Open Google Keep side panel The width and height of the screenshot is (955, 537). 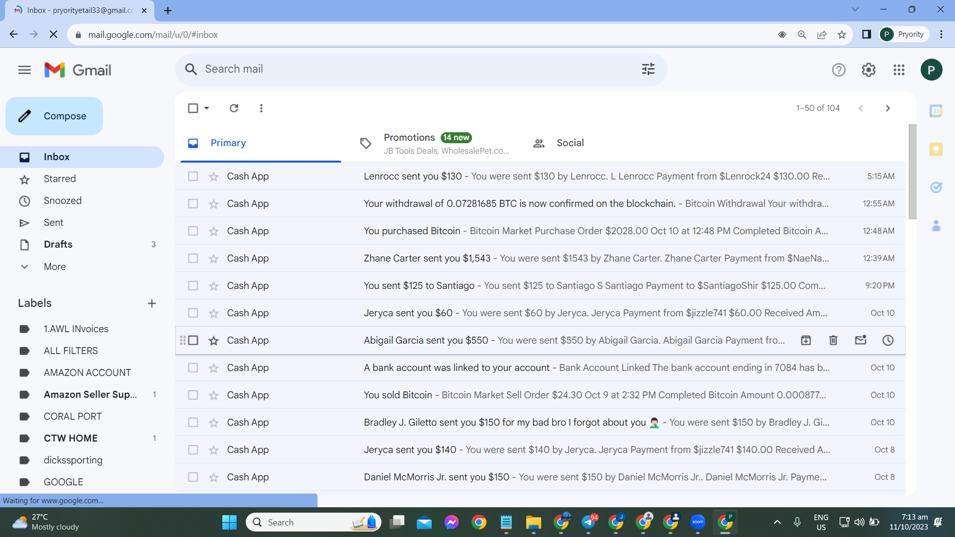[936, 149]
